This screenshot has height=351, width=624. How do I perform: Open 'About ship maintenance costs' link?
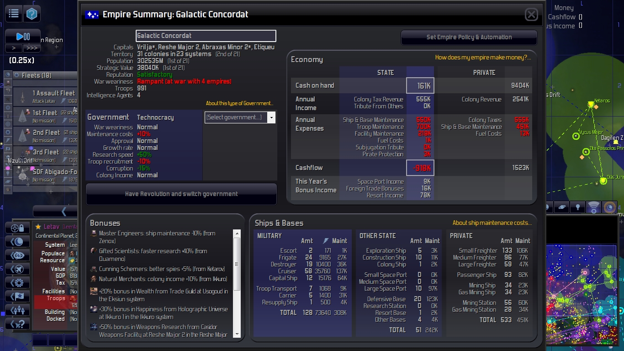coord(492,223)
